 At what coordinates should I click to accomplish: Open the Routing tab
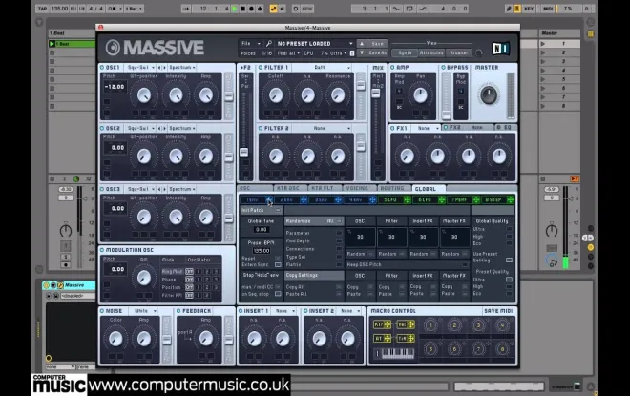tap(392, 188)
